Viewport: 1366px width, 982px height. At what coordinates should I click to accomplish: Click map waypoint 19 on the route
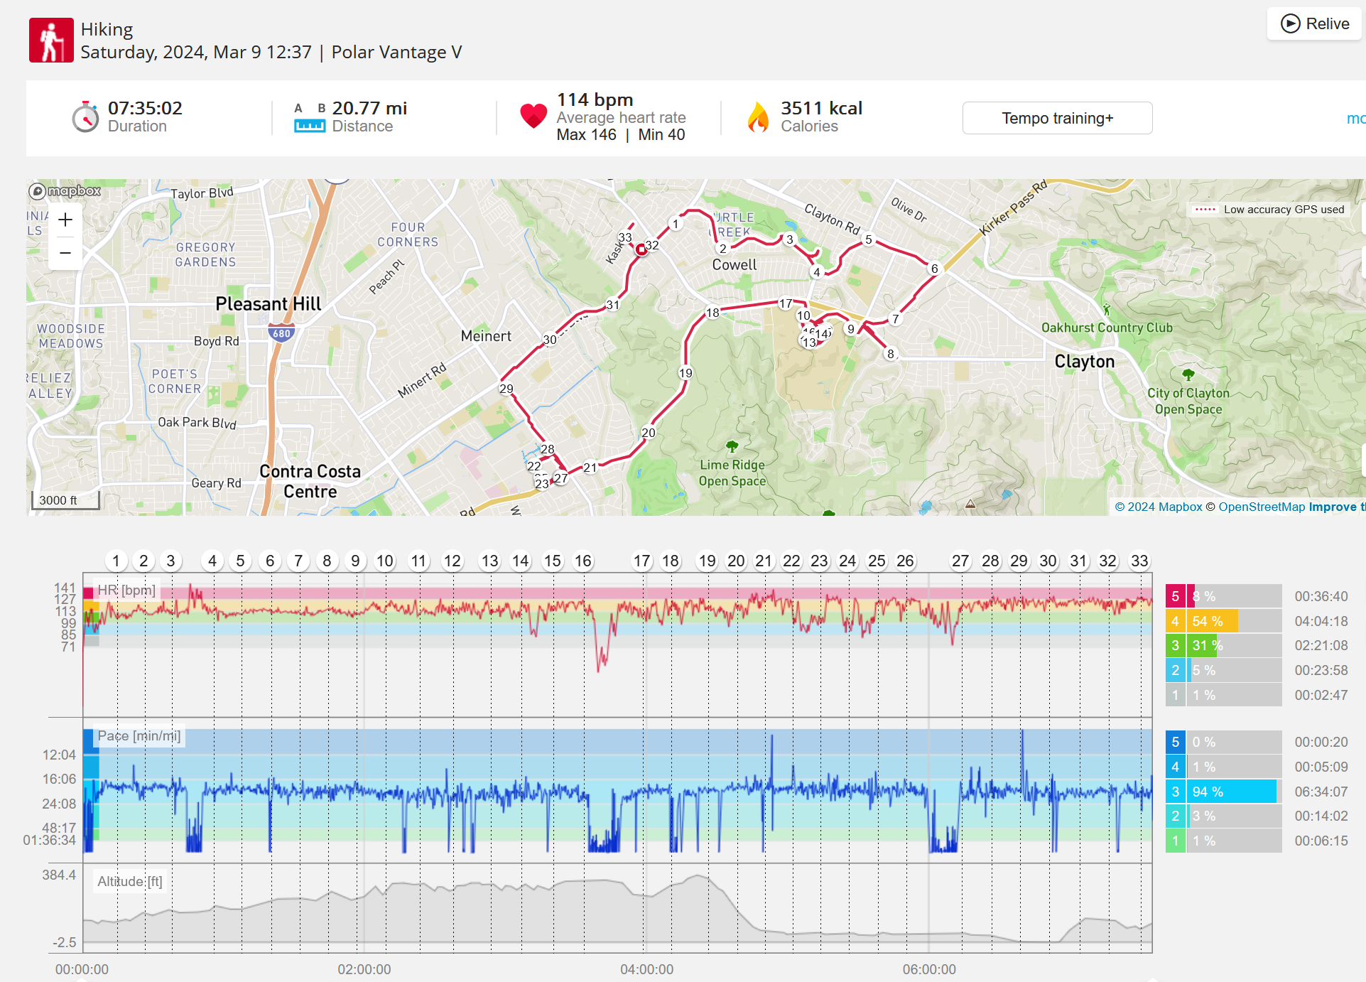coord(685,373)
